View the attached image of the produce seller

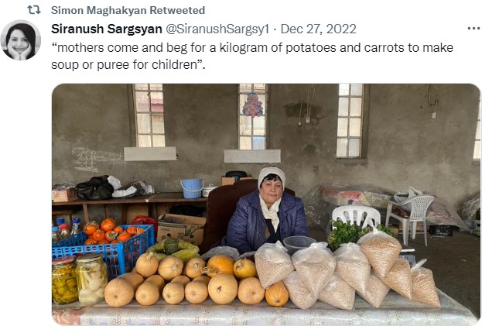tap(265, 204)
